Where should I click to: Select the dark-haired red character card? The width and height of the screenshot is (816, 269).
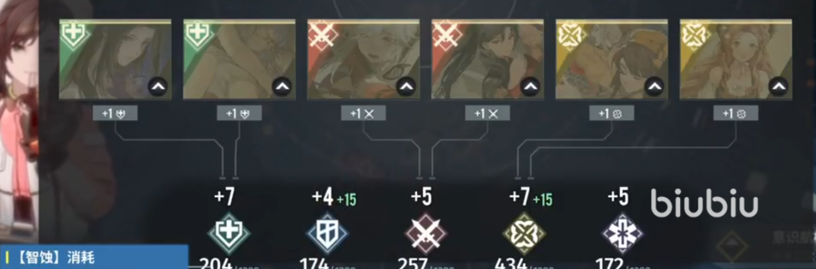point(488,59)
